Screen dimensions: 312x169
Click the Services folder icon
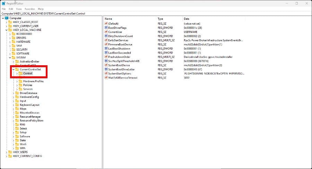click(20, 89)
